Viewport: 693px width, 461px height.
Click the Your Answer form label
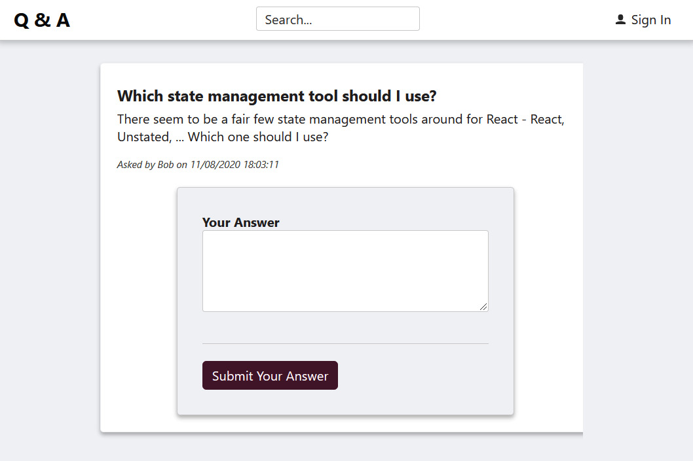point(240,222)
